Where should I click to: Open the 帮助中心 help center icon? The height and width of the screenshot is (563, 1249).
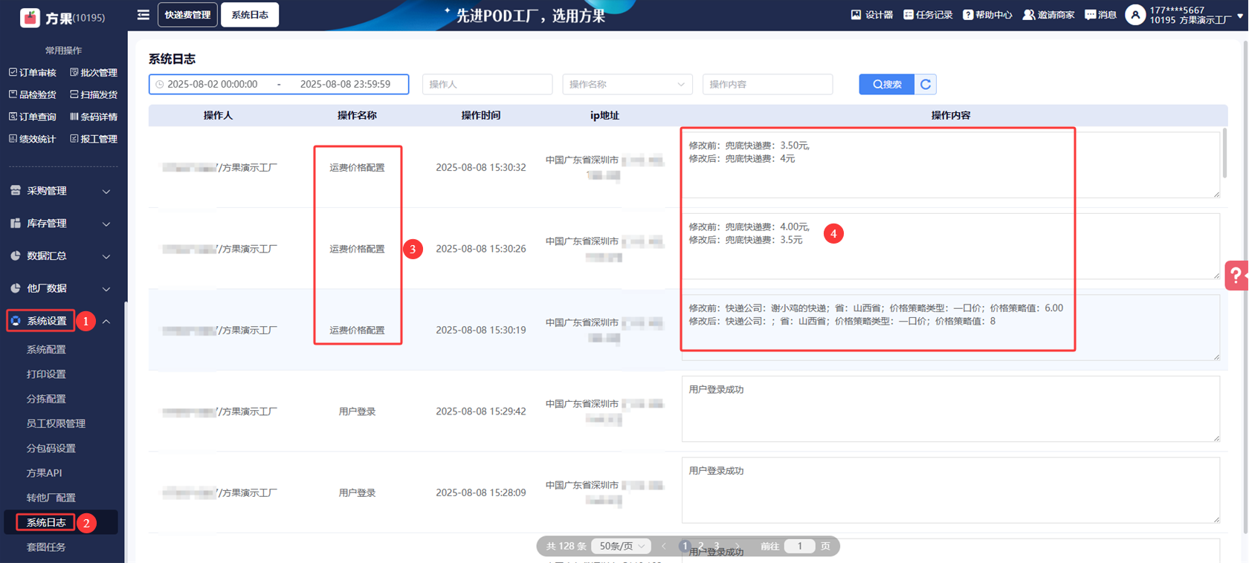tap(968, 15)
